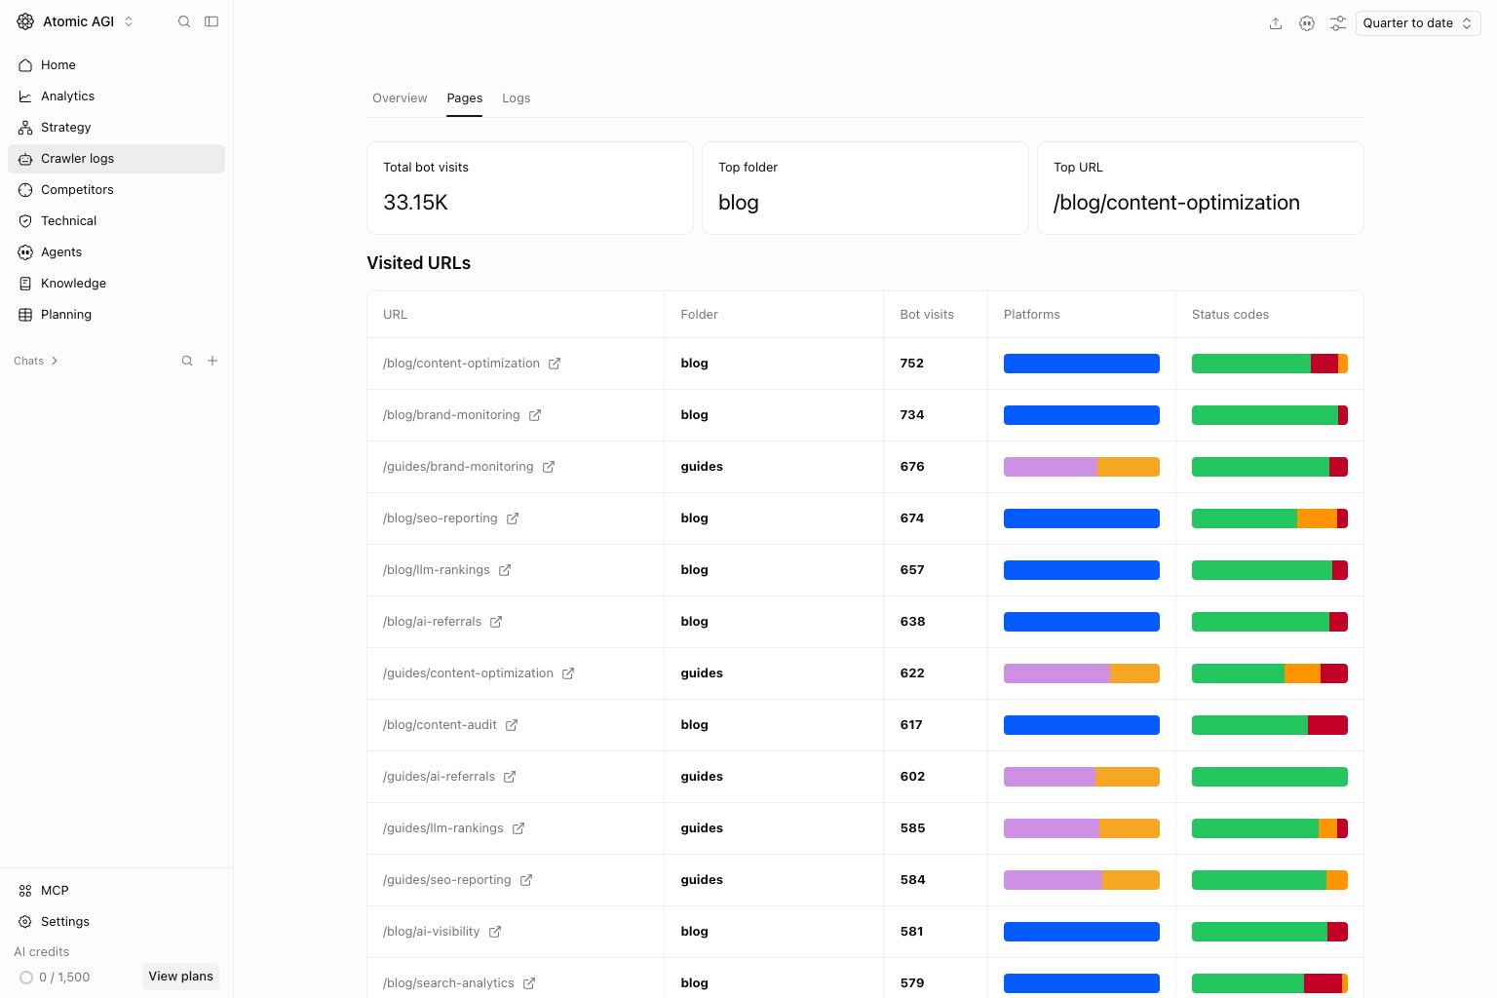The height and width of the screenshot is (998, 1497).
Task: Click the /guides/seo-reporting URL link
Action: coord(447,880)
